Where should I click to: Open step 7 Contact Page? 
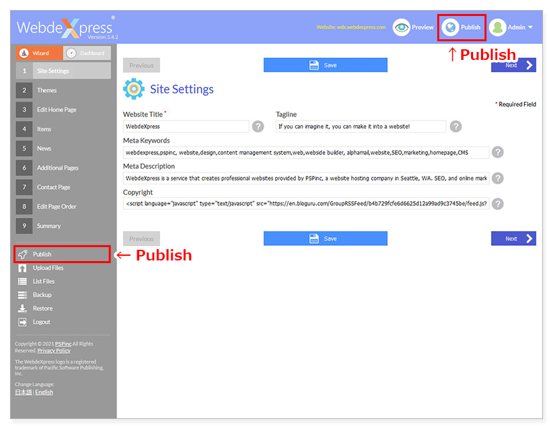tap(63, 187)
